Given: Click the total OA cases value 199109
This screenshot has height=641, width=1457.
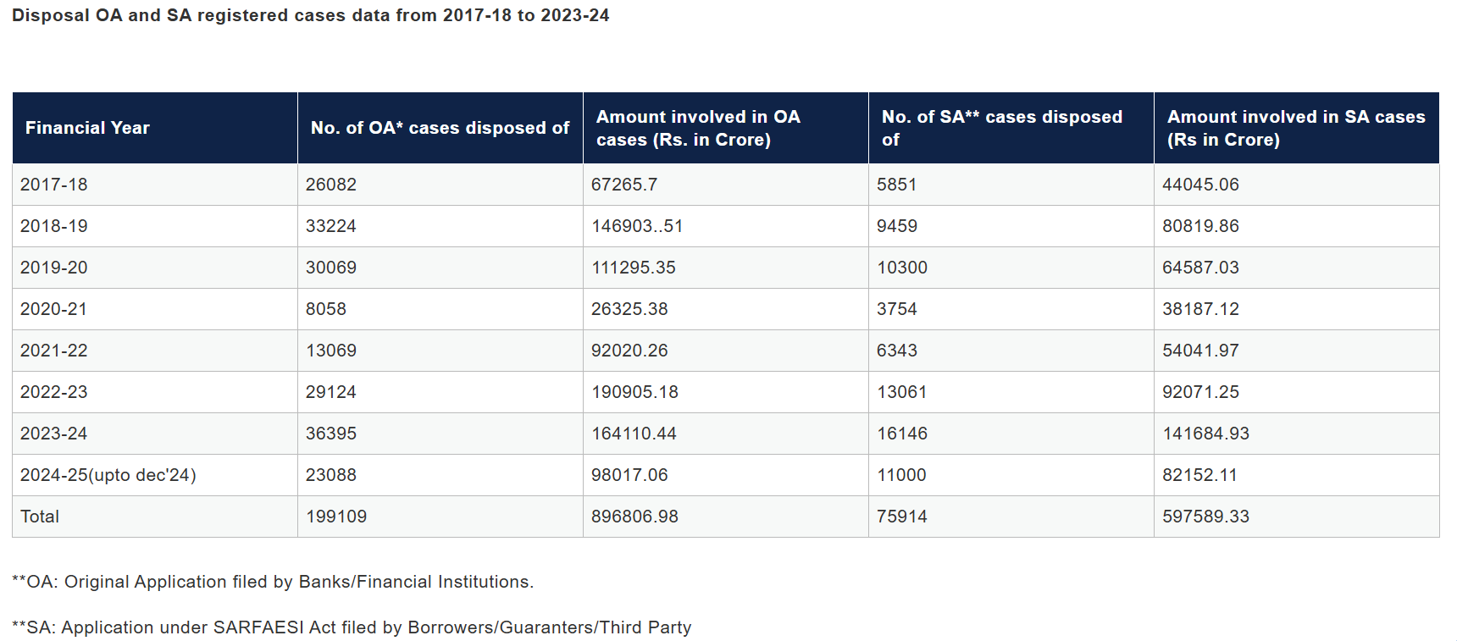Looking at the screenshot, I should (x=336, y=517).
